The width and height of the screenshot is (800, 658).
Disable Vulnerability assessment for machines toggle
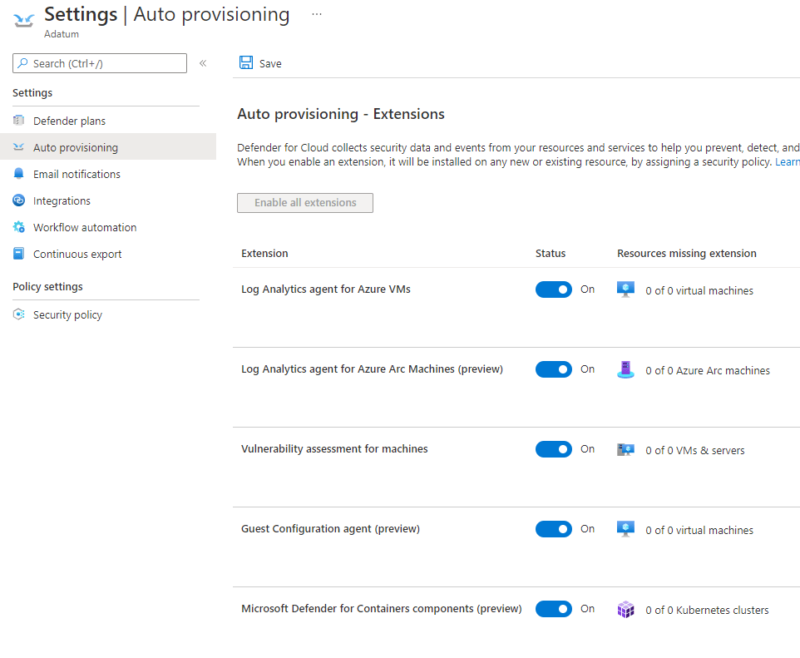point(554,449)
